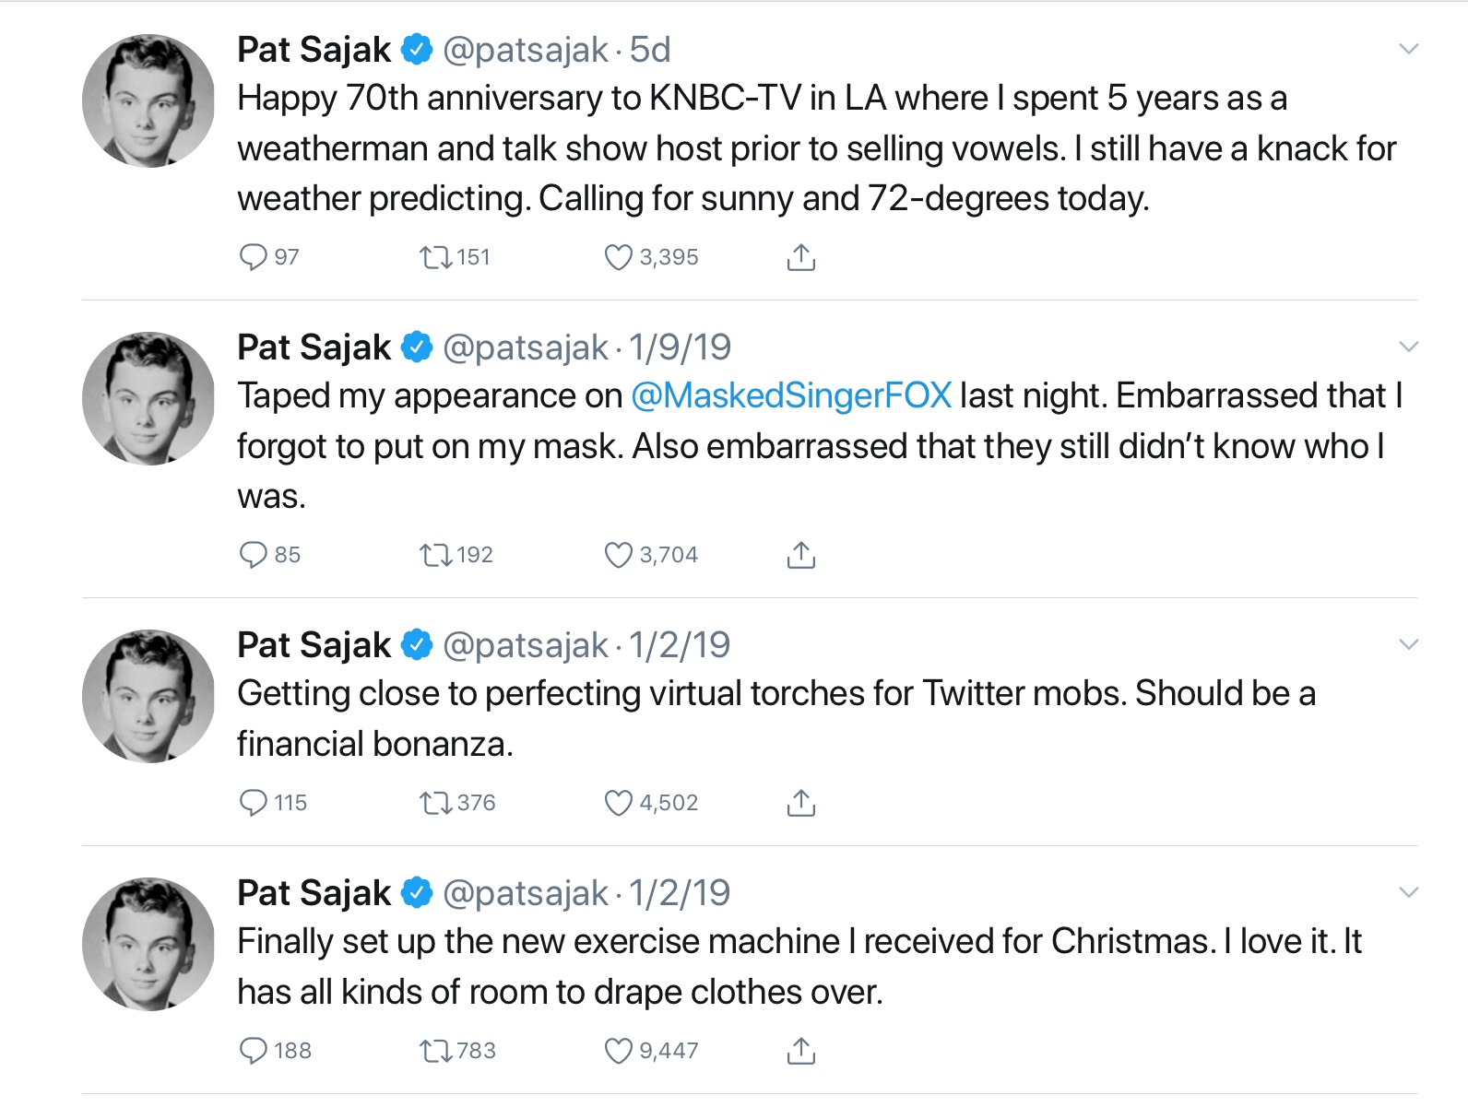Reply to the virtual torches tweet
Image resolution: width=1468 pixels, height=1107 pixels.
[253, 803]
